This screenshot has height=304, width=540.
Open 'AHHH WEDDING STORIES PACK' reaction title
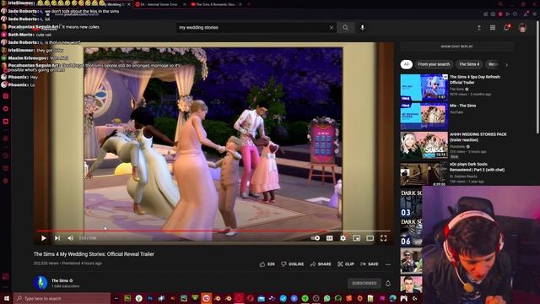coord(478,137)
